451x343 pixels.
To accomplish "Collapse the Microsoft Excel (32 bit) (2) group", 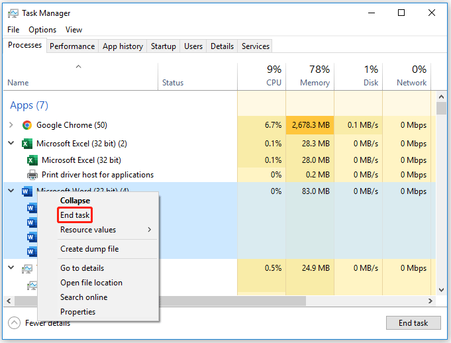I will point(11,143).
